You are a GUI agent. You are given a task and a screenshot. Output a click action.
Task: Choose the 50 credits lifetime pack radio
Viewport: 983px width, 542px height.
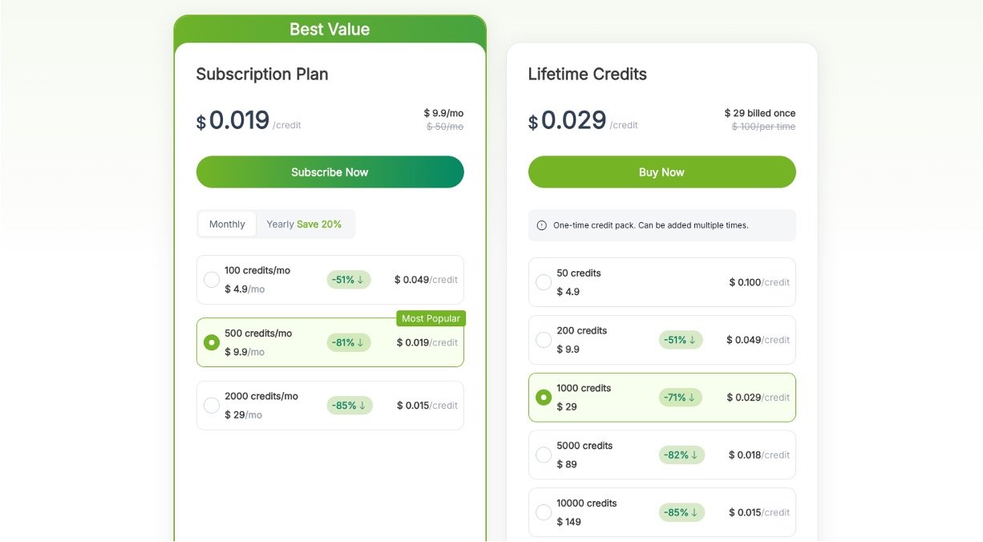(544, 282)
